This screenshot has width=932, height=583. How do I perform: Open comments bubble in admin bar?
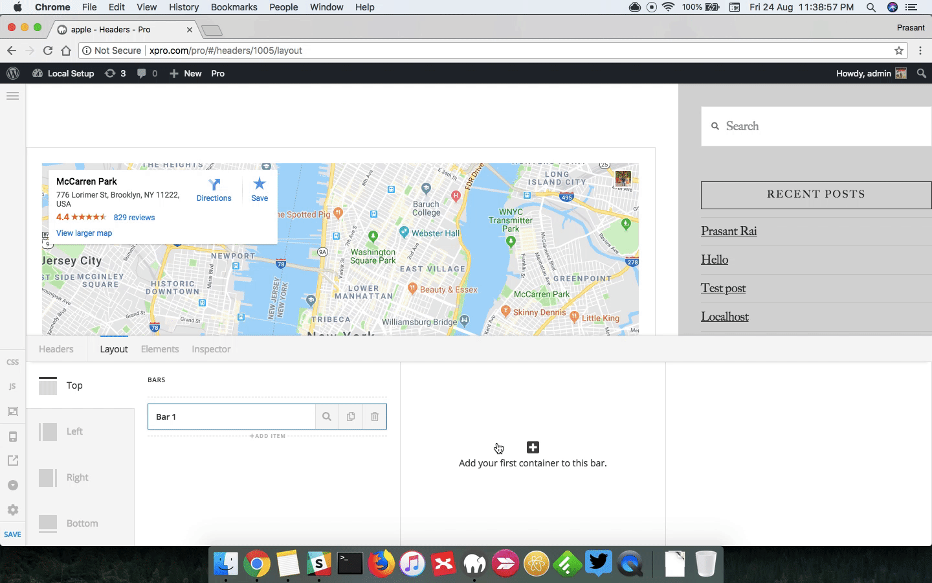point(147,73)
